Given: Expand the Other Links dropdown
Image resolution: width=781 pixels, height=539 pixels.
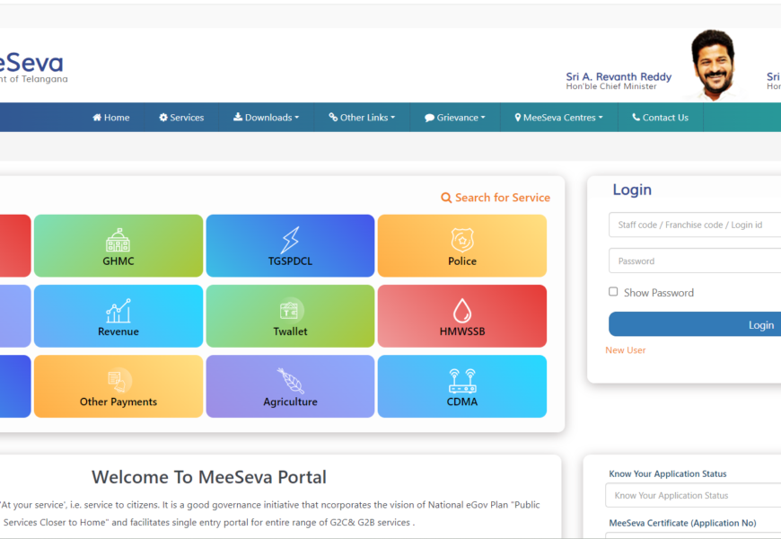Looking at the screenshot, I should pyautogui.click(x=362, y=118).
